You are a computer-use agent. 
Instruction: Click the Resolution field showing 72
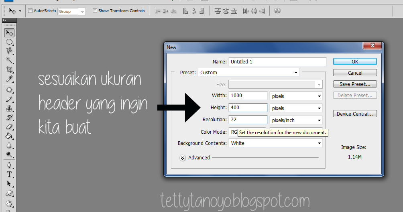[248, 120]
